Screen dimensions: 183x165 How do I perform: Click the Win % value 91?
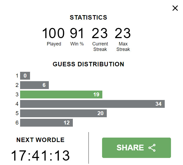77,33
